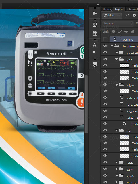This screenshot has height=184, width=138.
Task: Hide the نور group layer
Action: tap(105, 130)
